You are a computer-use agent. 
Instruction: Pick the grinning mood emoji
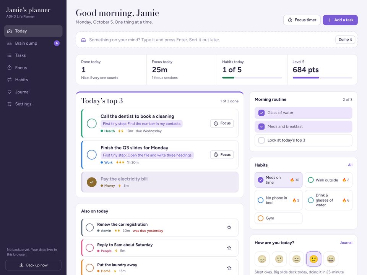(331, 259)
